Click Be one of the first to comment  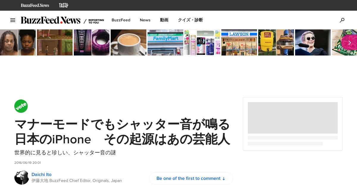click(x=191, y=178)
